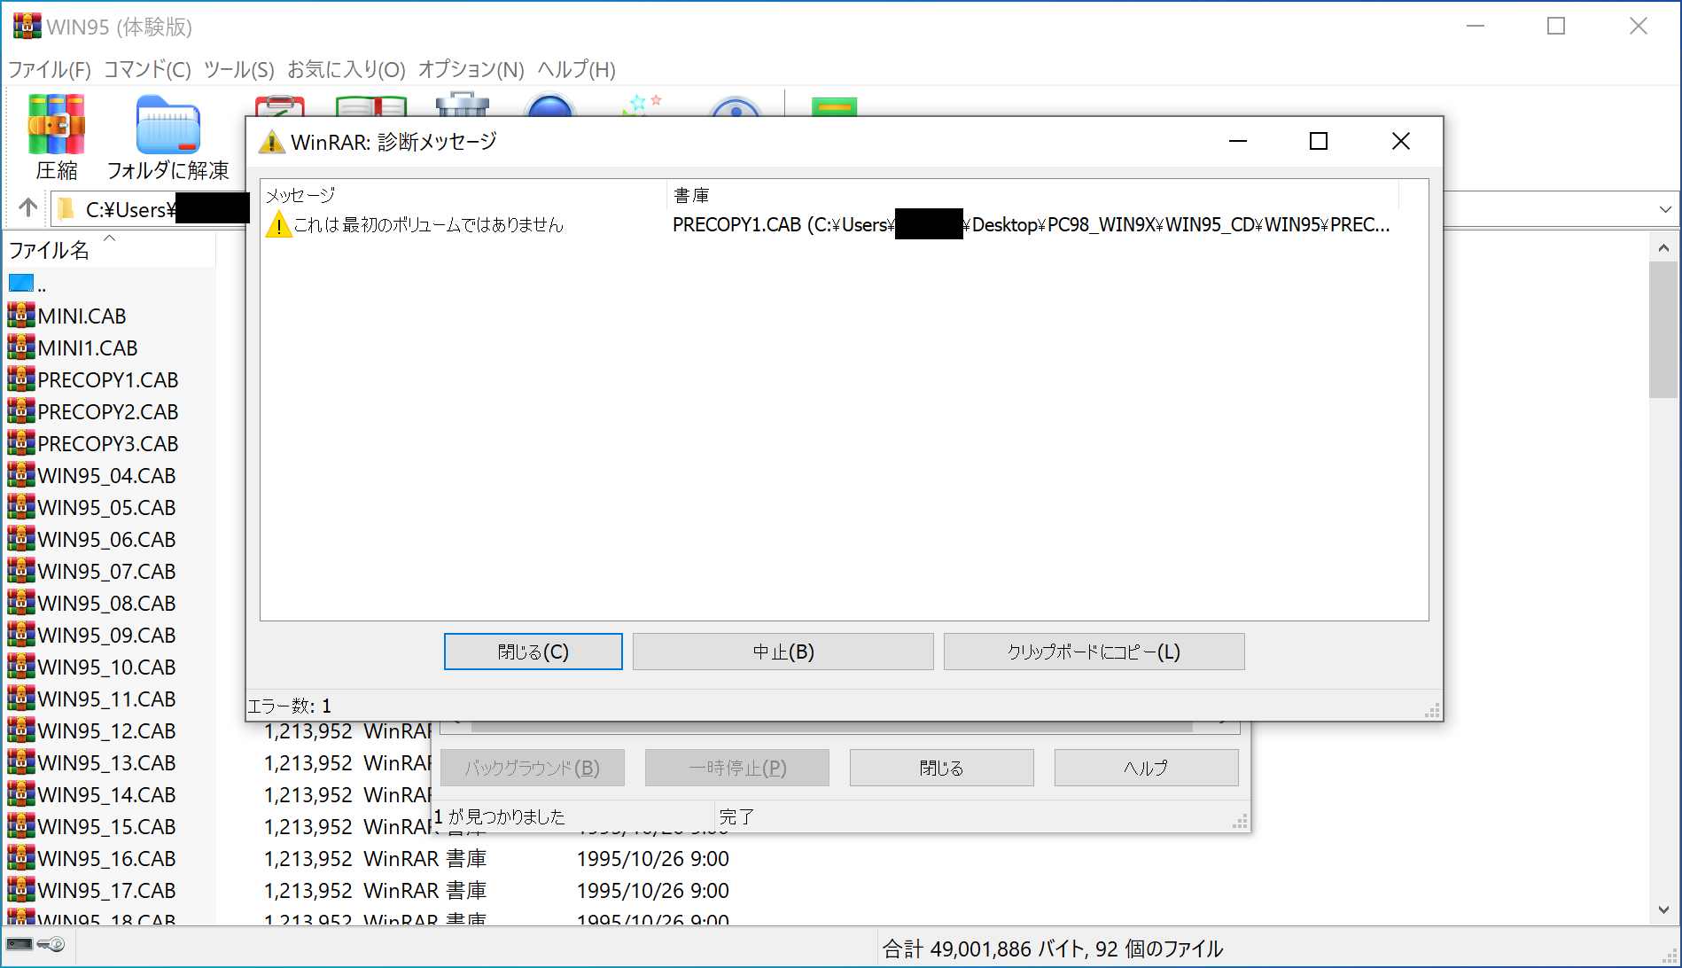Maximize the WinRAR diagnostic message dialog
The height and width of the screenshot is (968, 1682).
click(x=1319, y=141)
